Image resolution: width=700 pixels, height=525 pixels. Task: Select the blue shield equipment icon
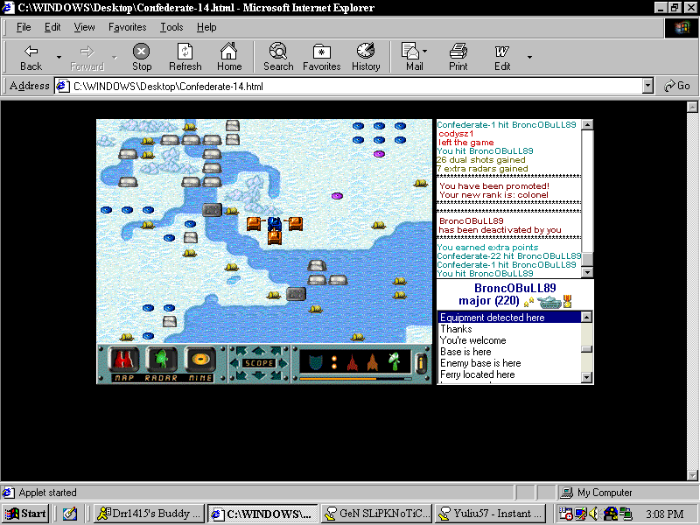316,362
